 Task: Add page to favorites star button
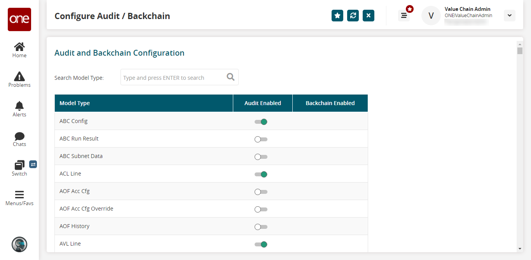tap(337, 16)
